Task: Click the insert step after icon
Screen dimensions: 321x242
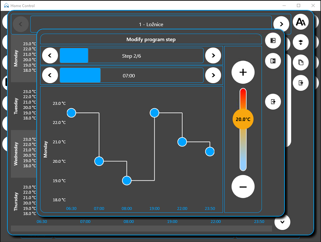Action: 273,61
